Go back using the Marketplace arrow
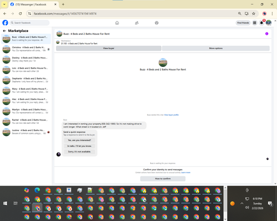 [x=4, y=31]
